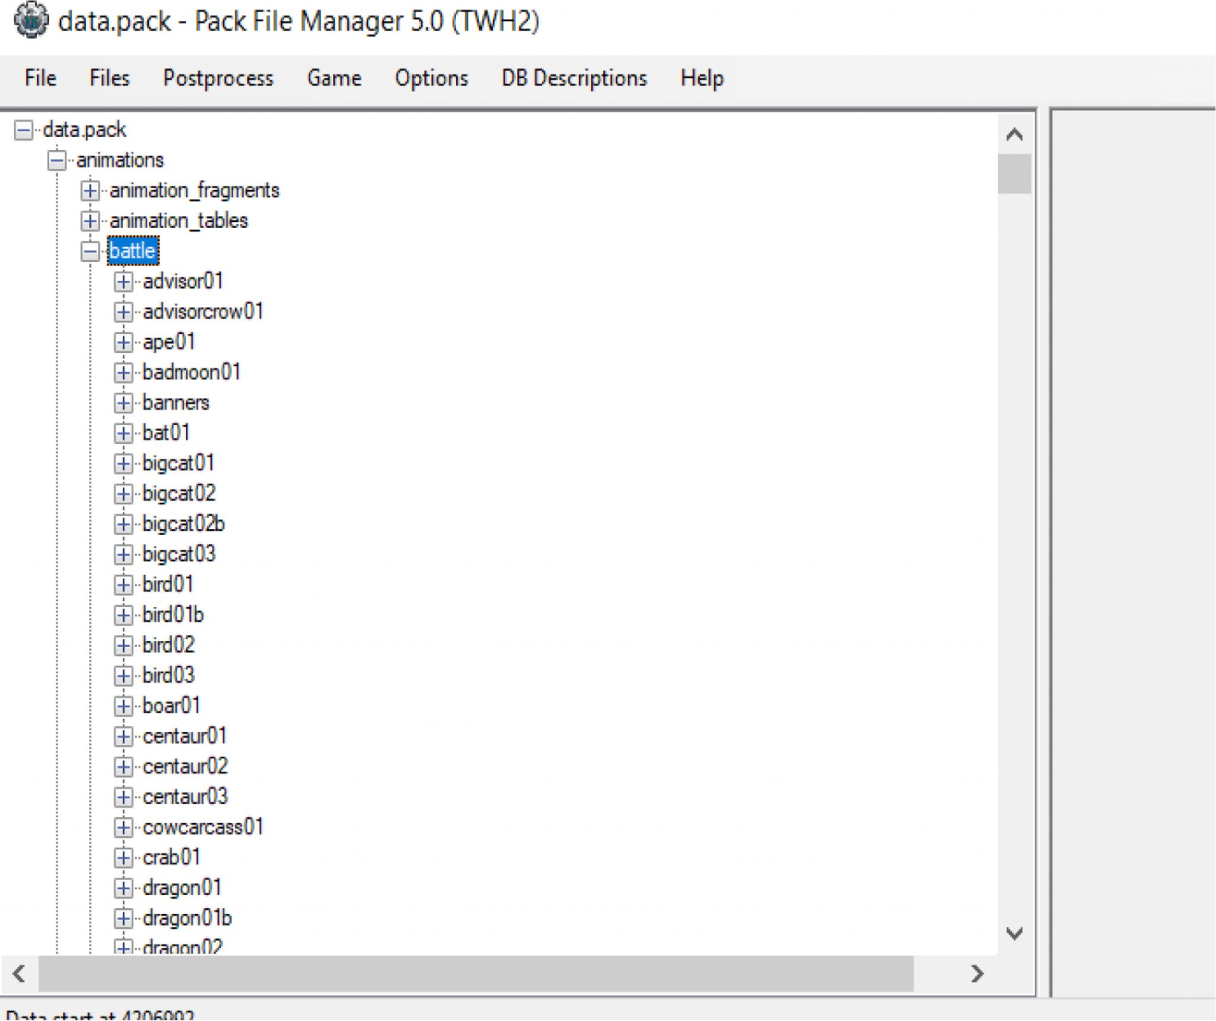The height and width of the screenshot is (1021, 1216).
Task: Expand the bird02 folder
Action: coord(123,645)
